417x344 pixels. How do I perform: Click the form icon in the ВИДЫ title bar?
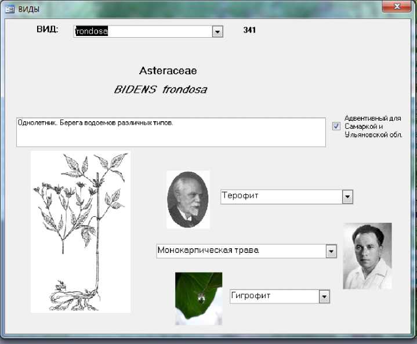[10, 9]
